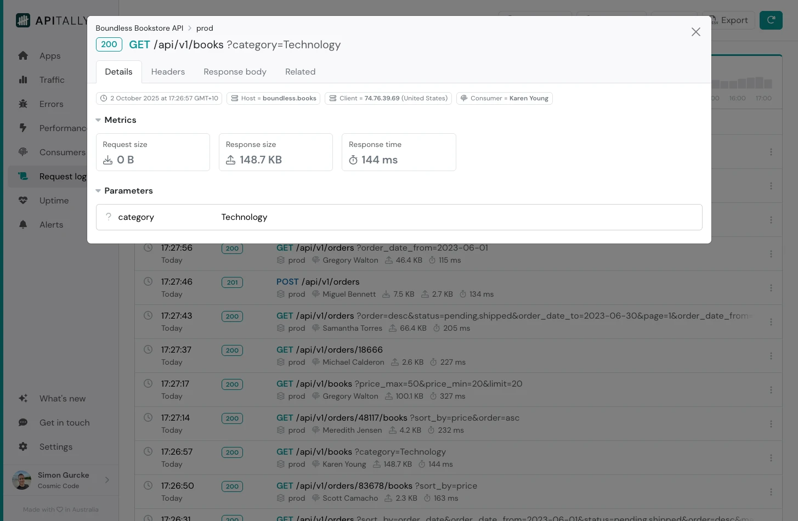Open Settings gear icon in sidebar
The image size is (798, 521).
[23, 447]
